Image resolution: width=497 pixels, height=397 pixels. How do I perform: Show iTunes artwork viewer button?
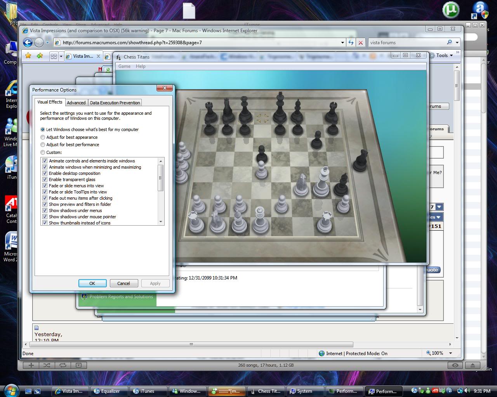tap(78, 365)
